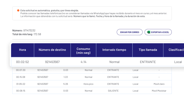Select the call row at 00:15:08
Screen dimensions: 184x99
pos(92,77)
